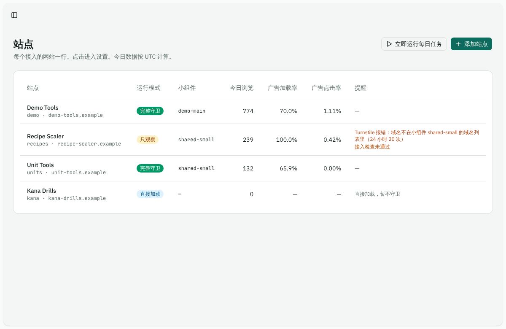Click the 100.0% ad load rate
Image resolution: width=506 pixels, height=329 pixels.
(287, 140)
